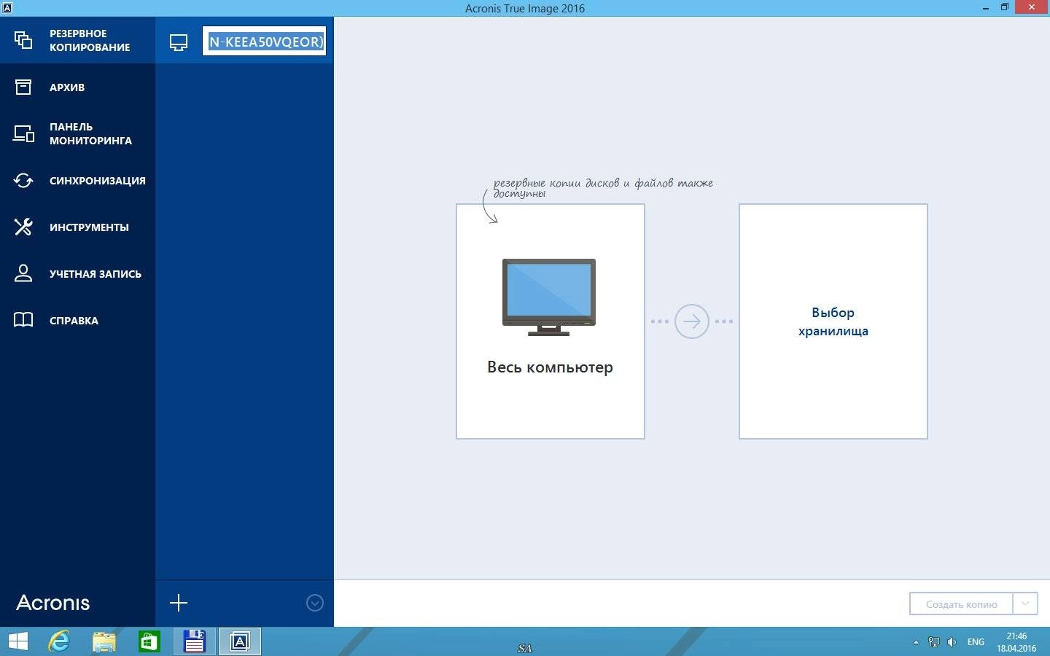Open Инструменты in sidebar

click(77, 227)
